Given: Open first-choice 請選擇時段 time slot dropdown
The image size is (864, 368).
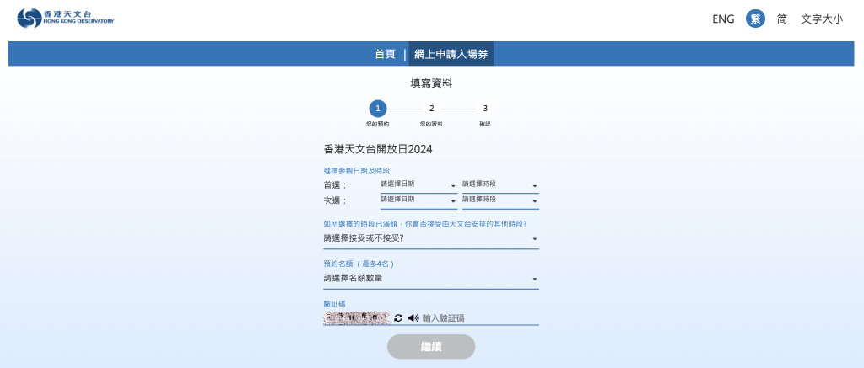Looking at the screenshot, I should tap(499, 184).
